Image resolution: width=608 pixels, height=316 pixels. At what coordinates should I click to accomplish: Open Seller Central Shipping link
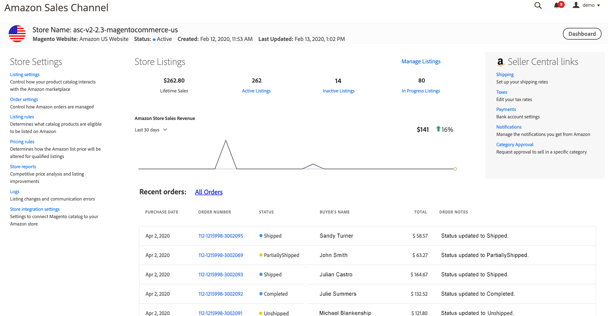point(505,75)
